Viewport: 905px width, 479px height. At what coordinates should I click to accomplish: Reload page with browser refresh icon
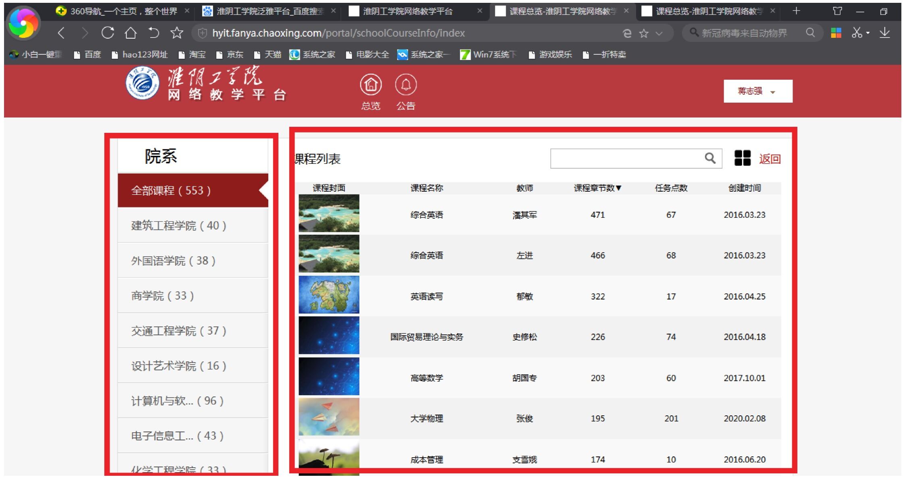coord(108,33)
